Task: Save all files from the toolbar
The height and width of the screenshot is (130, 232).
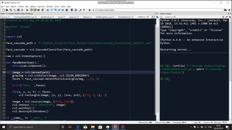Action: 14,10
